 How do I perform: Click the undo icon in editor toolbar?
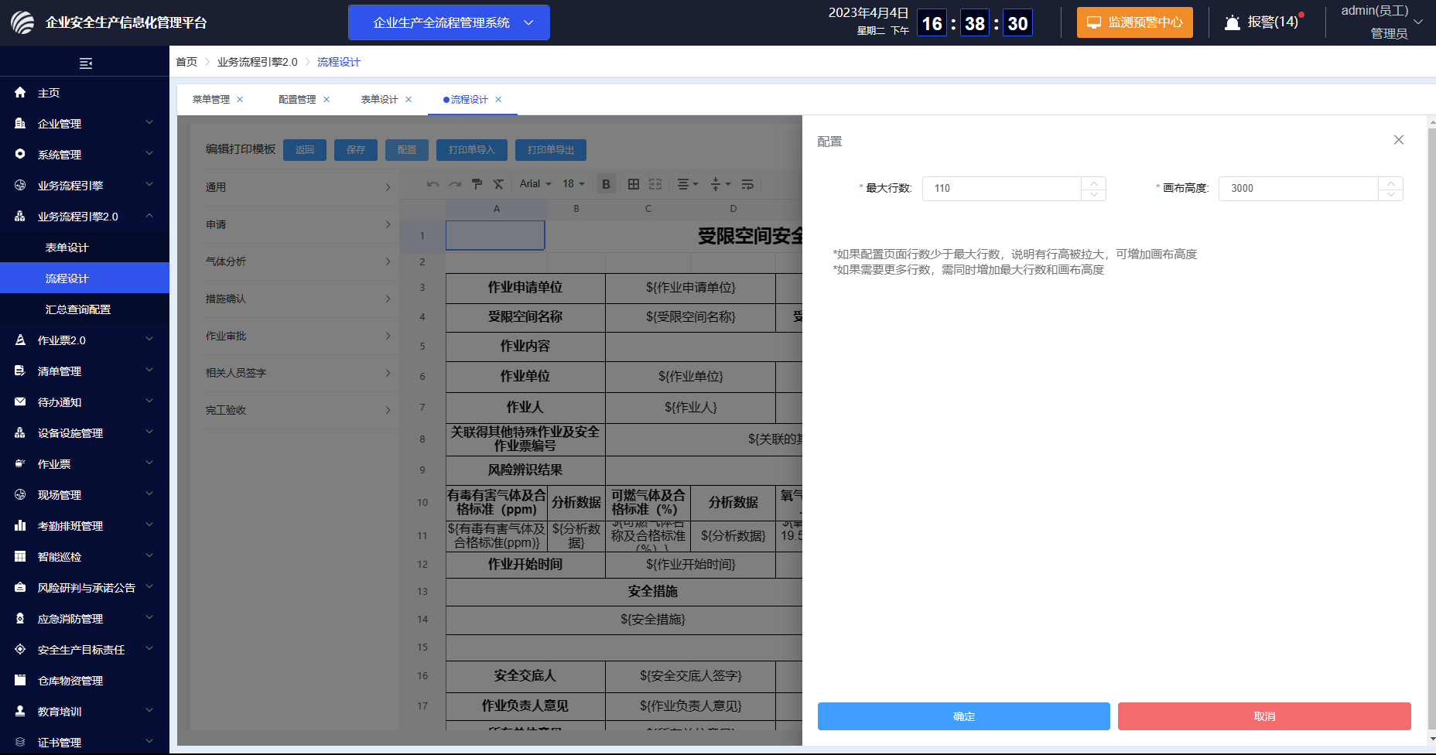pyautogui.click(x=433, y=184)
